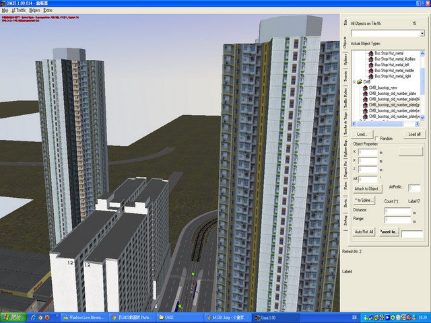431x323 pixels.
Task: Select the Bus Stop Hut_metal object icon
Action: click(x=371, y=52)
